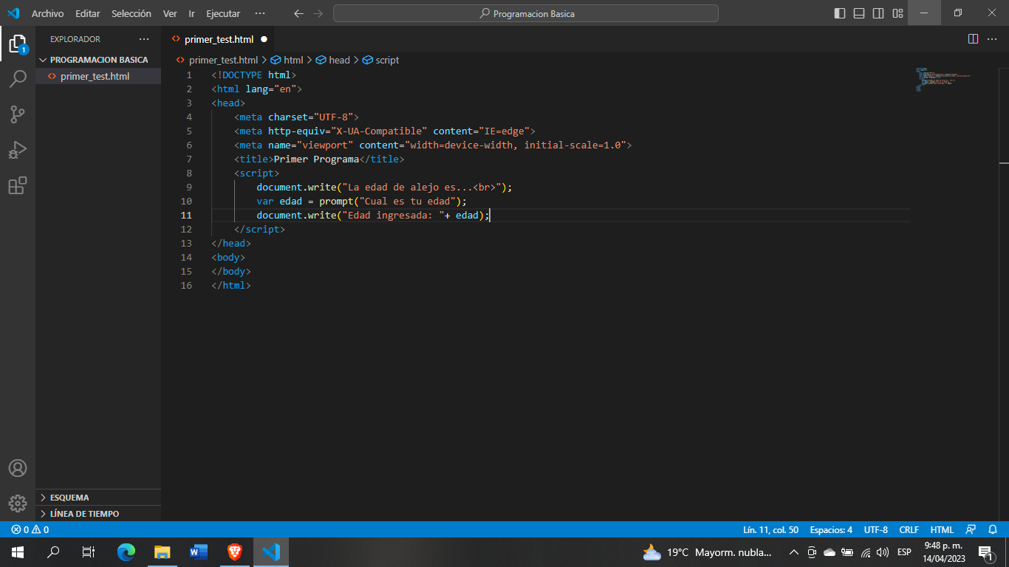1009x567 pixels.
Task: Click line number 9 in the gutter
Action: point(189,187)
